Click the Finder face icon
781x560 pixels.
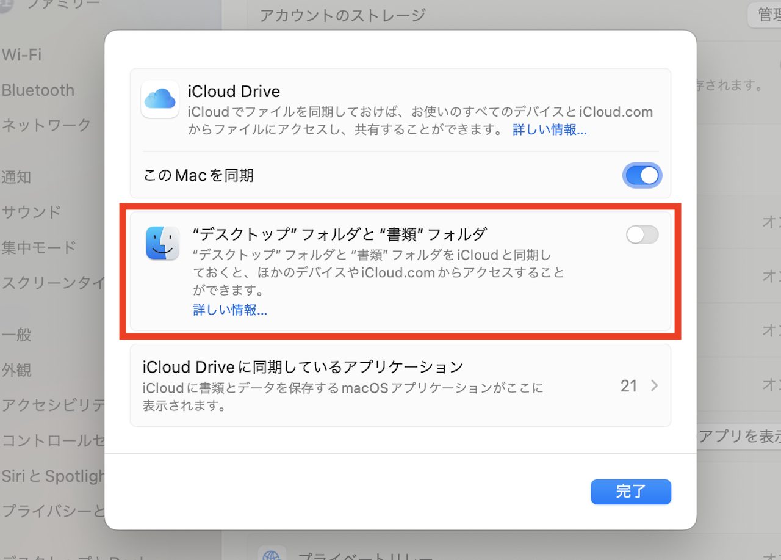pos(162,243)
